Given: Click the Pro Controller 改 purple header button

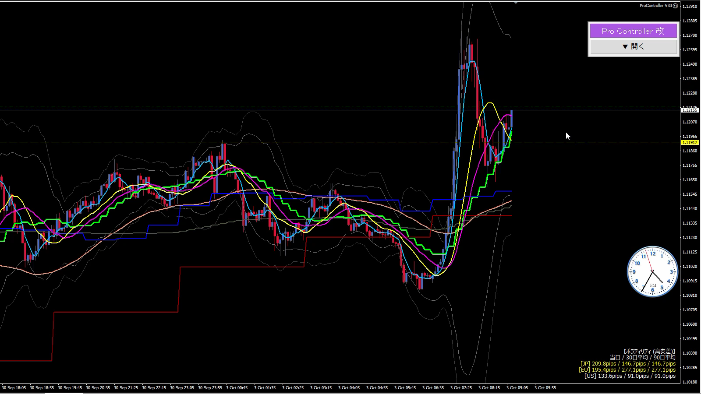Looking at the screenshot, I should coord(633,31).
